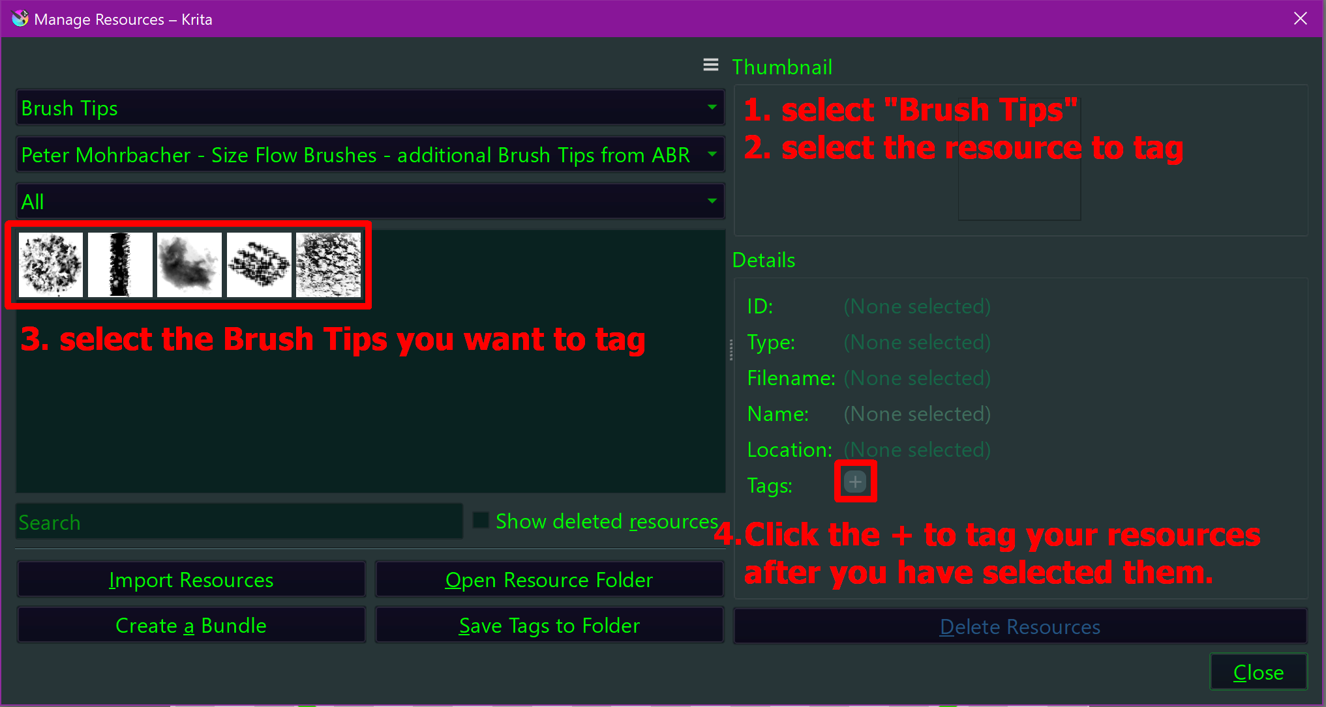Click the splitter handle between panels
The height and width of the screenshot is (707, 1326).
click(x=731, y=349)
